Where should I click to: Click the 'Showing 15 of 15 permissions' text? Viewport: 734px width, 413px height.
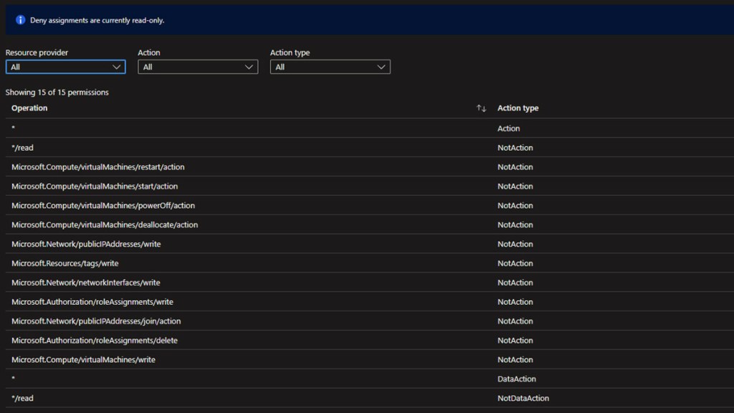pyautogui.click(x=57, y=92)
